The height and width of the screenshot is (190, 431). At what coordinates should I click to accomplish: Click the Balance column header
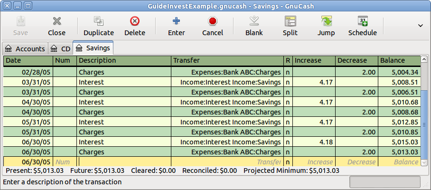pyautogui.click(x=399, y=60)
